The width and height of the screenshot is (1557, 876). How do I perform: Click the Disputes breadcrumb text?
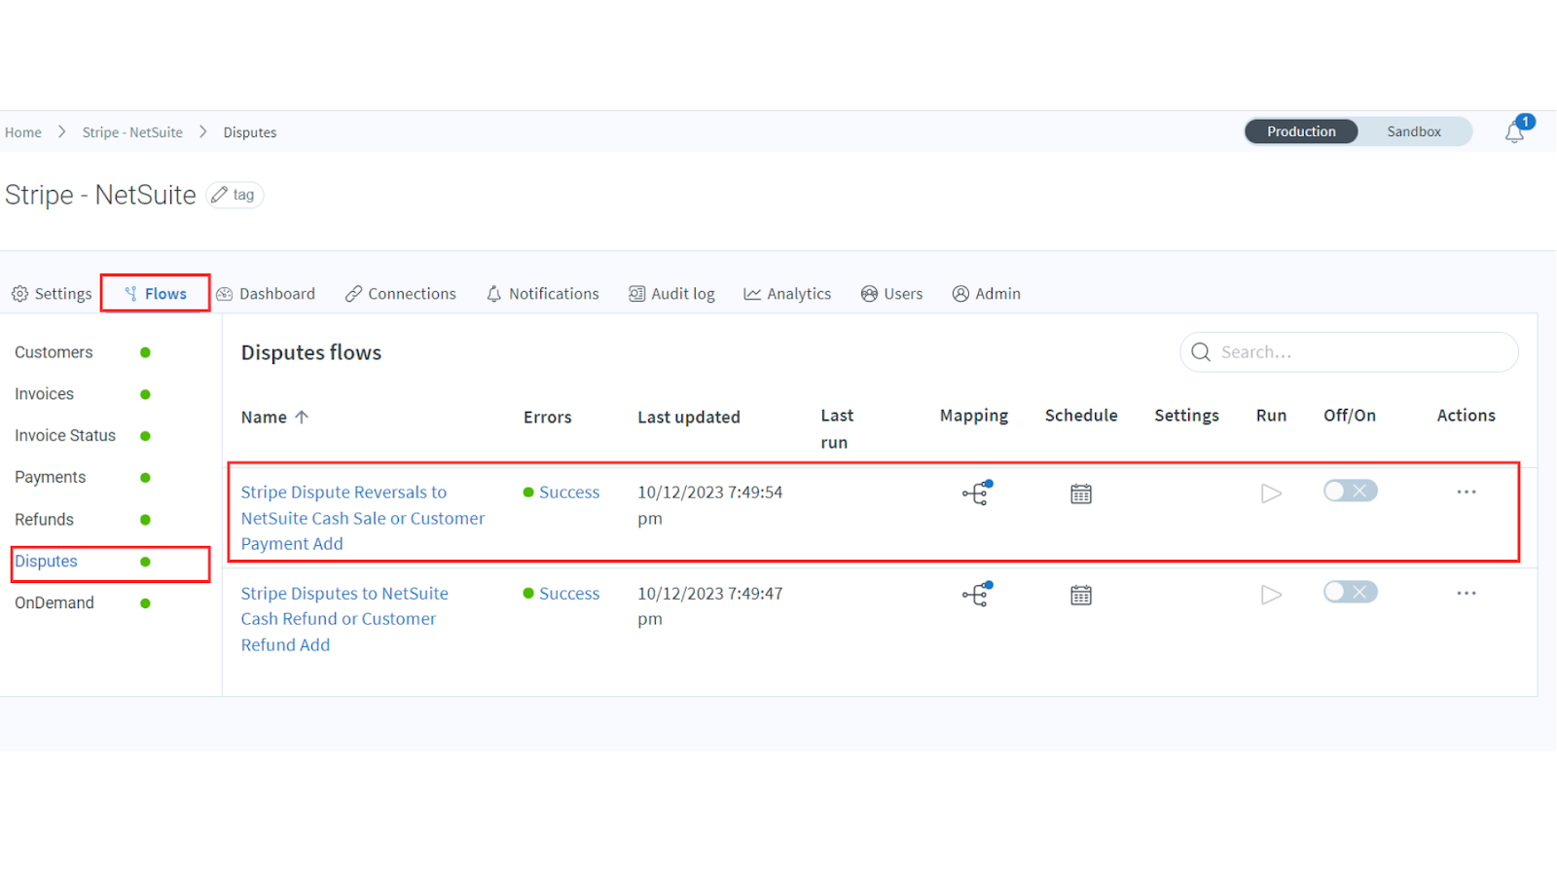coord(250,132)
